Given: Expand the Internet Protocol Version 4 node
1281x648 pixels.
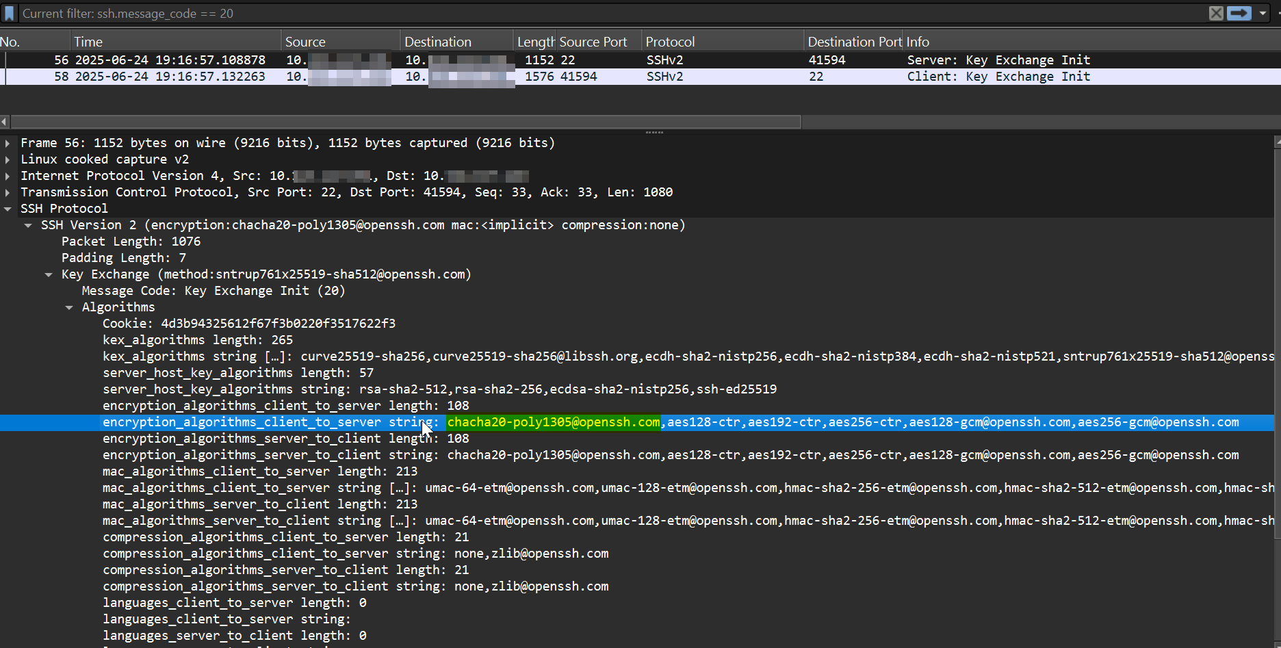Looking at the screenshot, I should [x=8, y=176].
